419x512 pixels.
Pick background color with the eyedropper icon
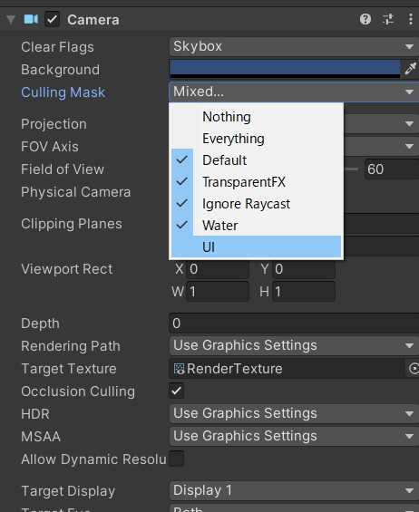coord(410,68)
